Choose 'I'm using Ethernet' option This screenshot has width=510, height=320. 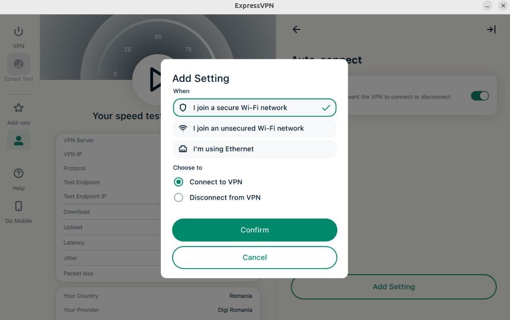click(x=254, y=149)
